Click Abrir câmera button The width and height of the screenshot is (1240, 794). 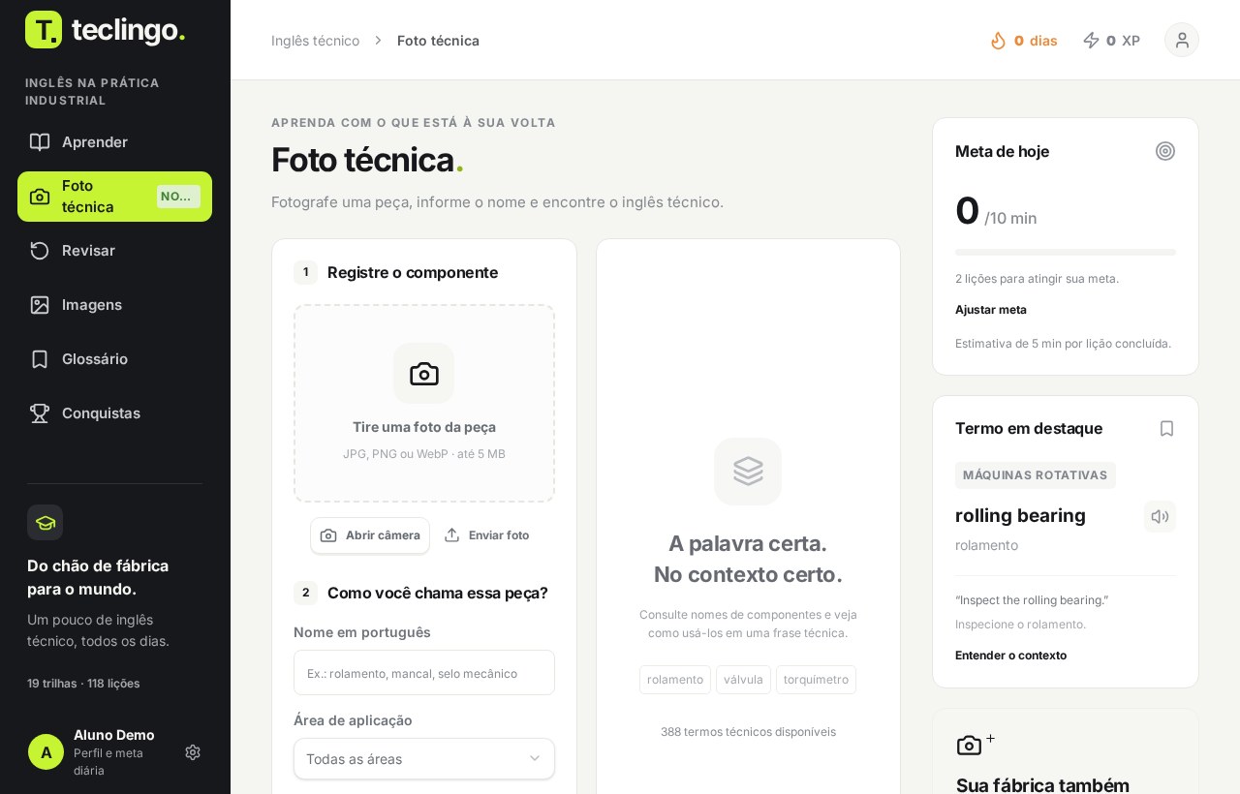click(370, 535)
